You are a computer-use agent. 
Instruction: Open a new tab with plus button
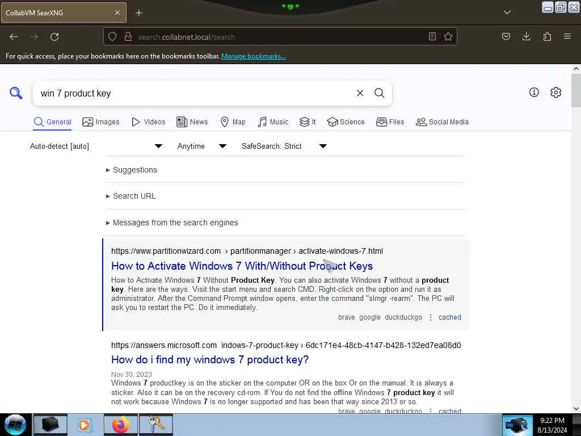138,13
